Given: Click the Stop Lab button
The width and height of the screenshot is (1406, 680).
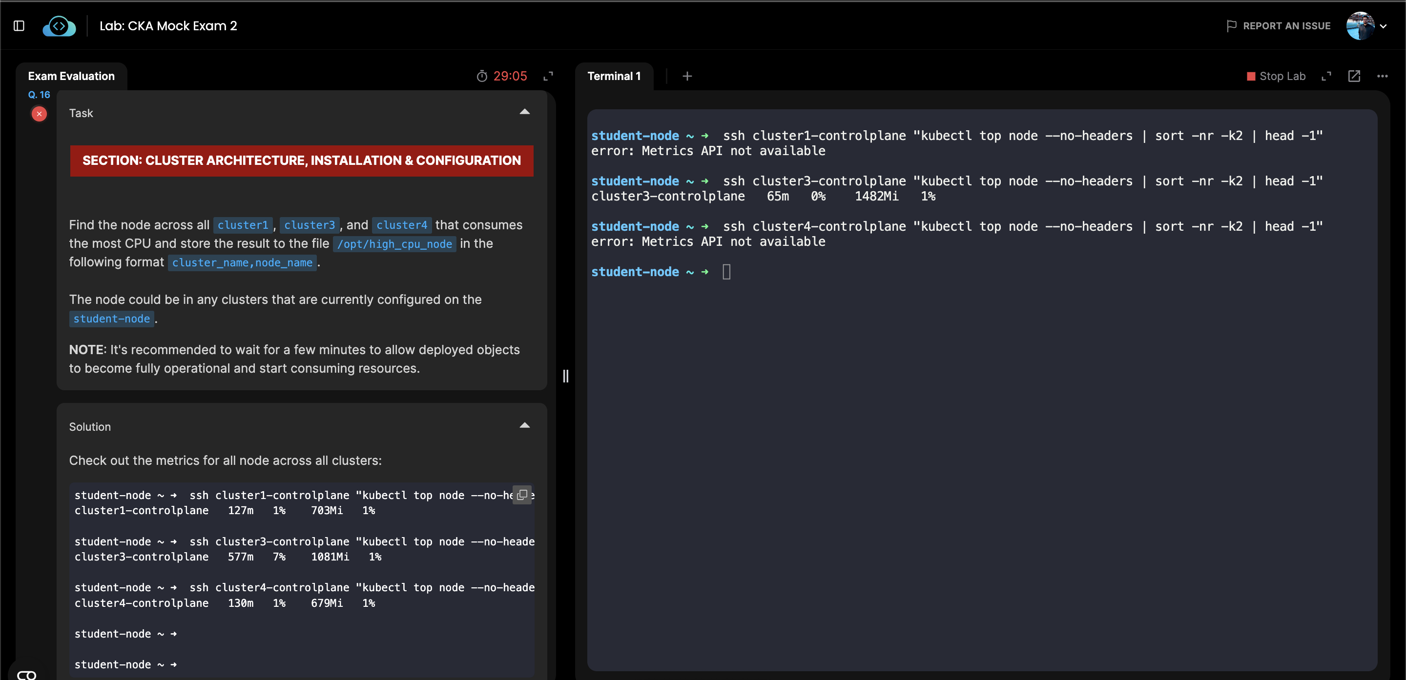Looking at the screenshot, I should click(1276, 77).
